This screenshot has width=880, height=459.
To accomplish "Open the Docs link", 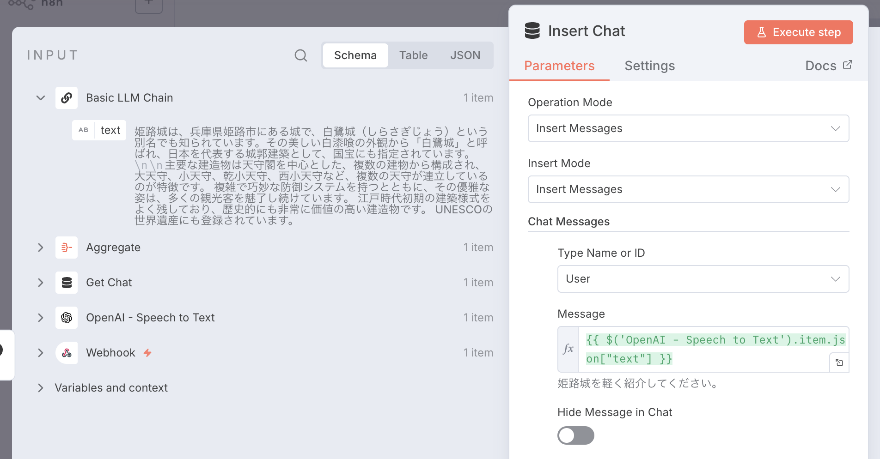I will 828,66.
